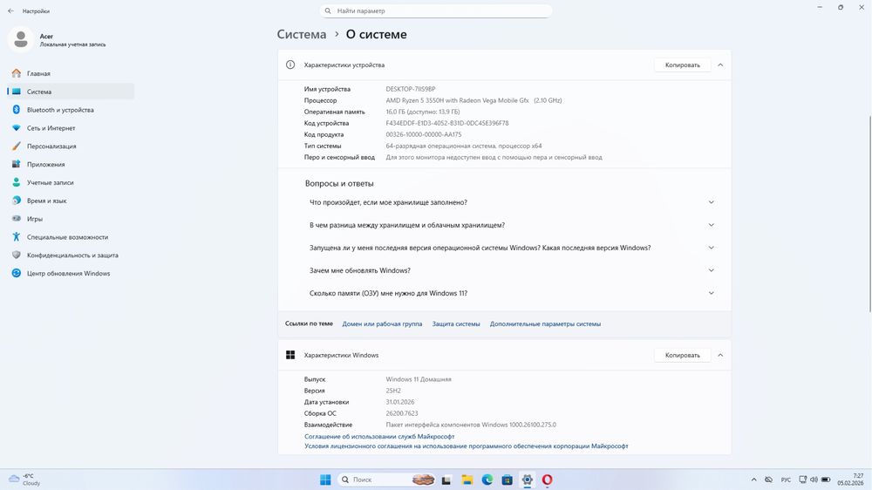This screenshot has width=872, height=490.
Task: Click the device name DESKTOP-7IIS9BP
Action: pos(411,89)
